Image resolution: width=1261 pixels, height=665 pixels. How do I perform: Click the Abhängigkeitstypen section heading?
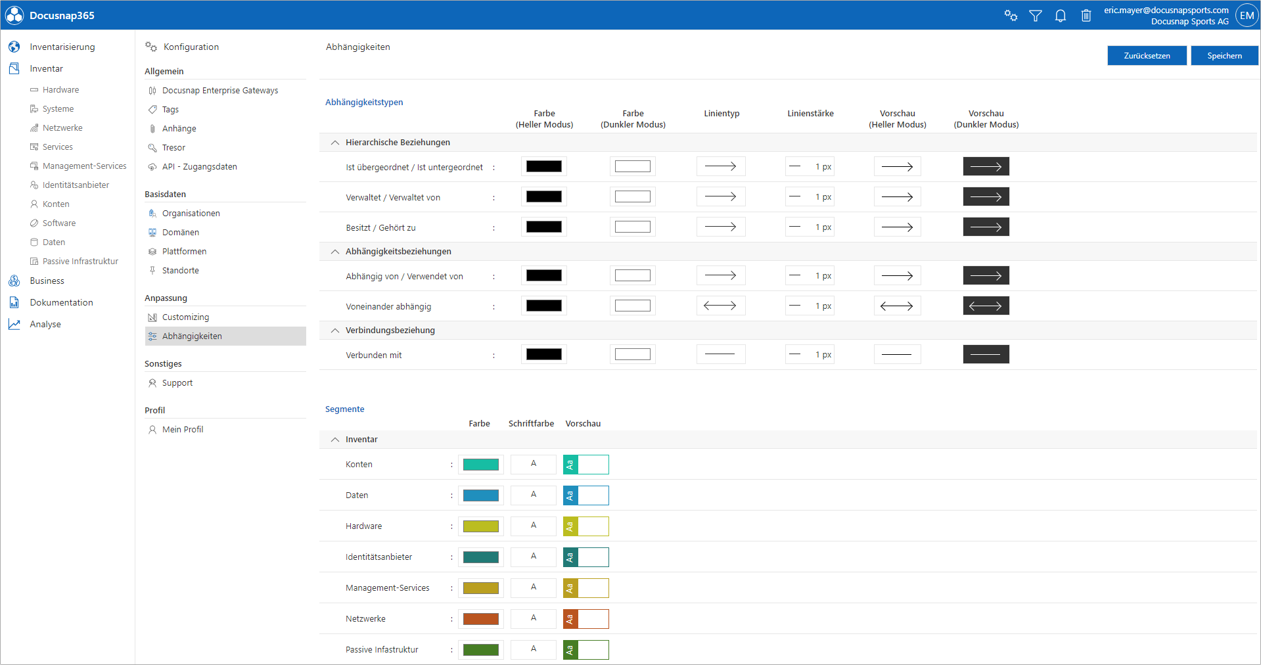click(364, 103)
